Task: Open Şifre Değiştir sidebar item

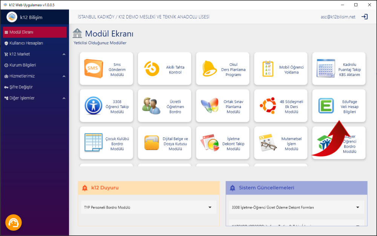Action: [x=35, y=87]
